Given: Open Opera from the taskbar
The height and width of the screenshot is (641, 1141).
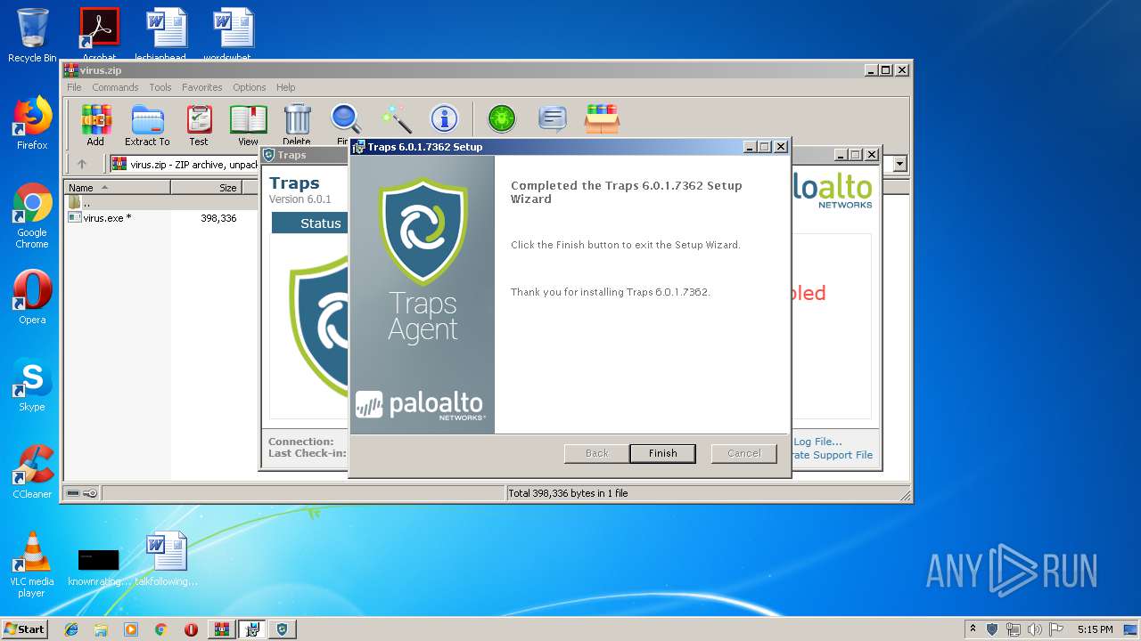Looking at the screenshot, I should pyautogui.click(x=191, y=629).
